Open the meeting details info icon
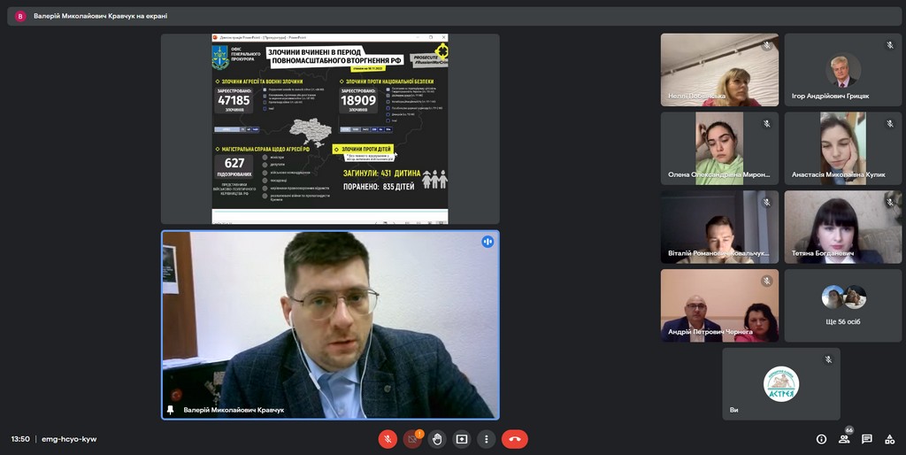Image resolution: width=906 pixels, height=455 pixels. [x=821, y=439]
